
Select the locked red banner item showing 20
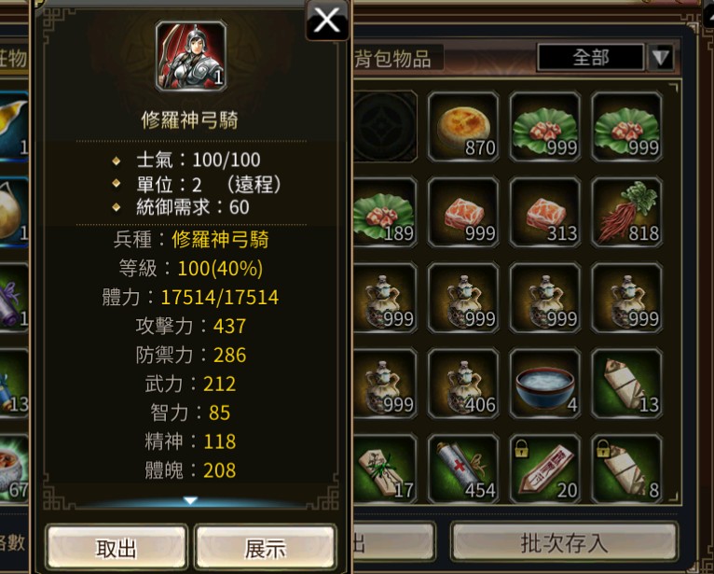[544, 469]
